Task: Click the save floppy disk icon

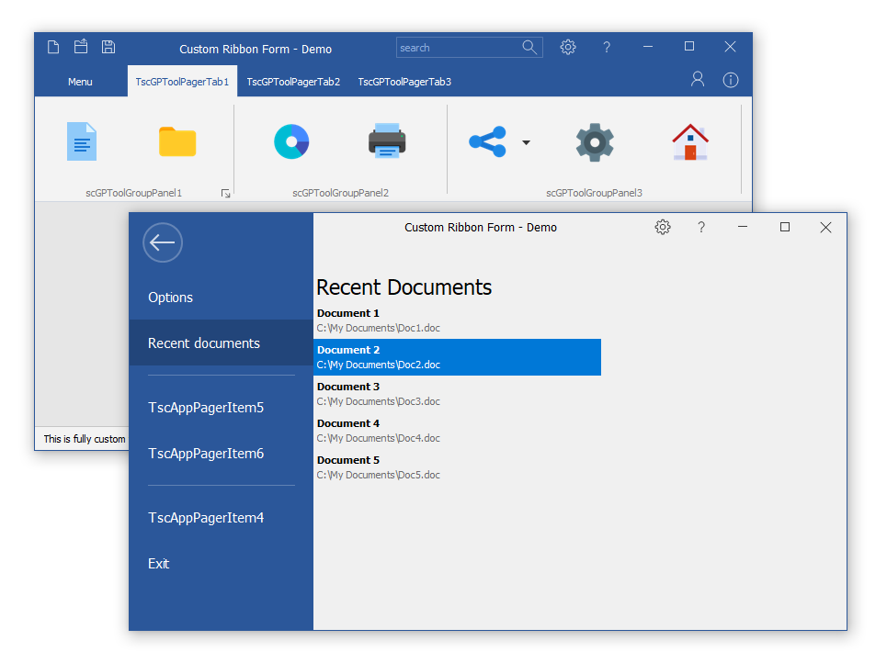Action: point(108,47)
